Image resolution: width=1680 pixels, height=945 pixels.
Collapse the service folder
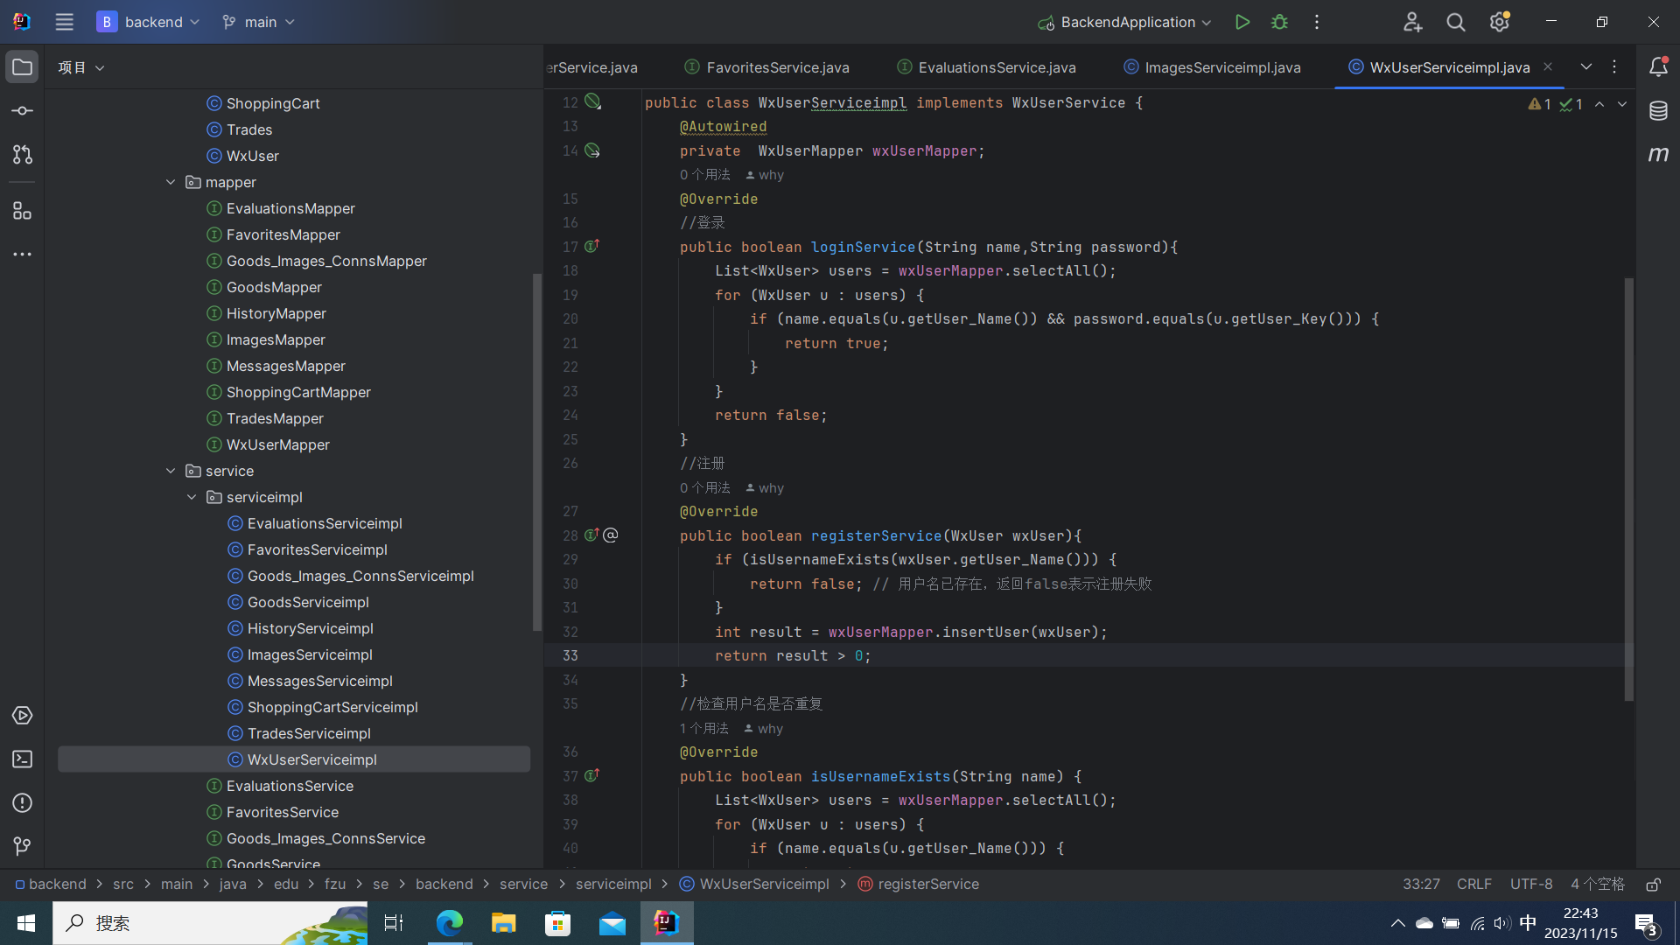pos(171,471)
